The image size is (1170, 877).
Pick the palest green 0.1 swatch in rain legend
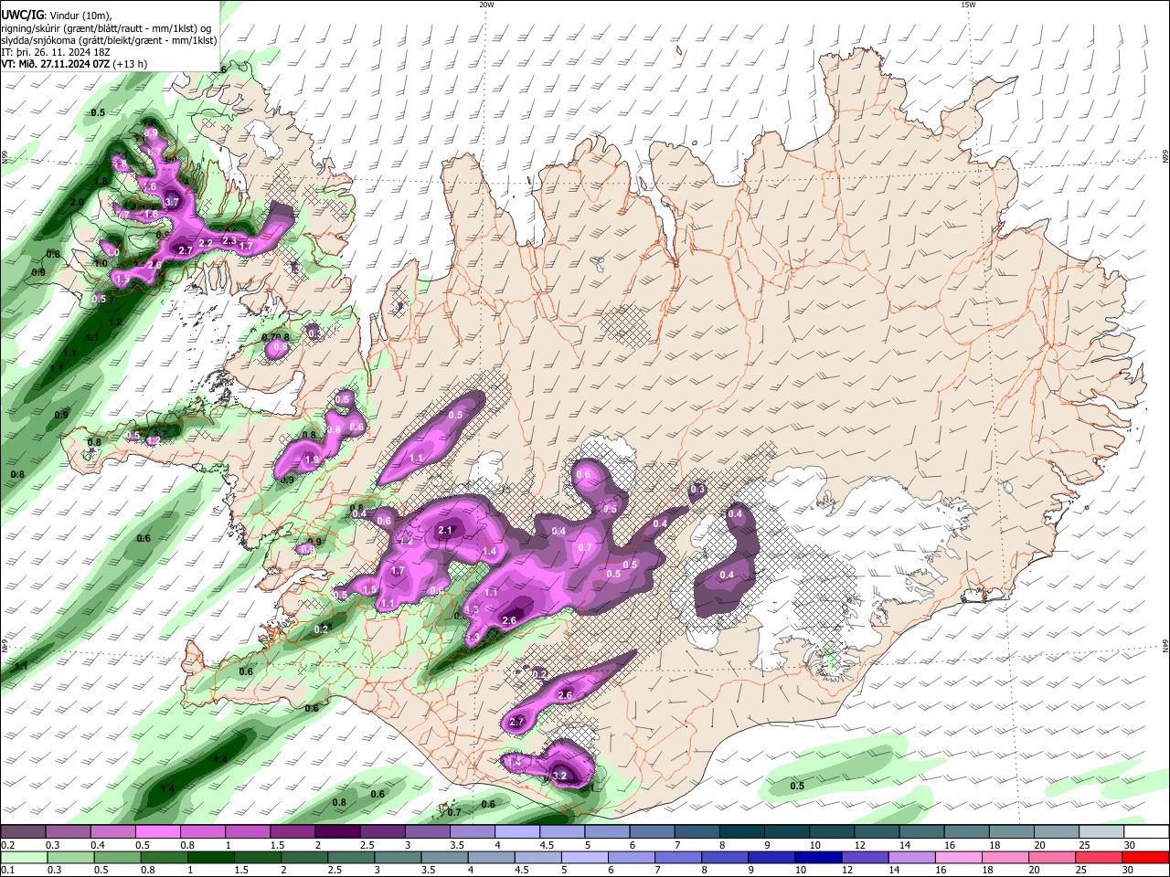[x=23, y=858]
